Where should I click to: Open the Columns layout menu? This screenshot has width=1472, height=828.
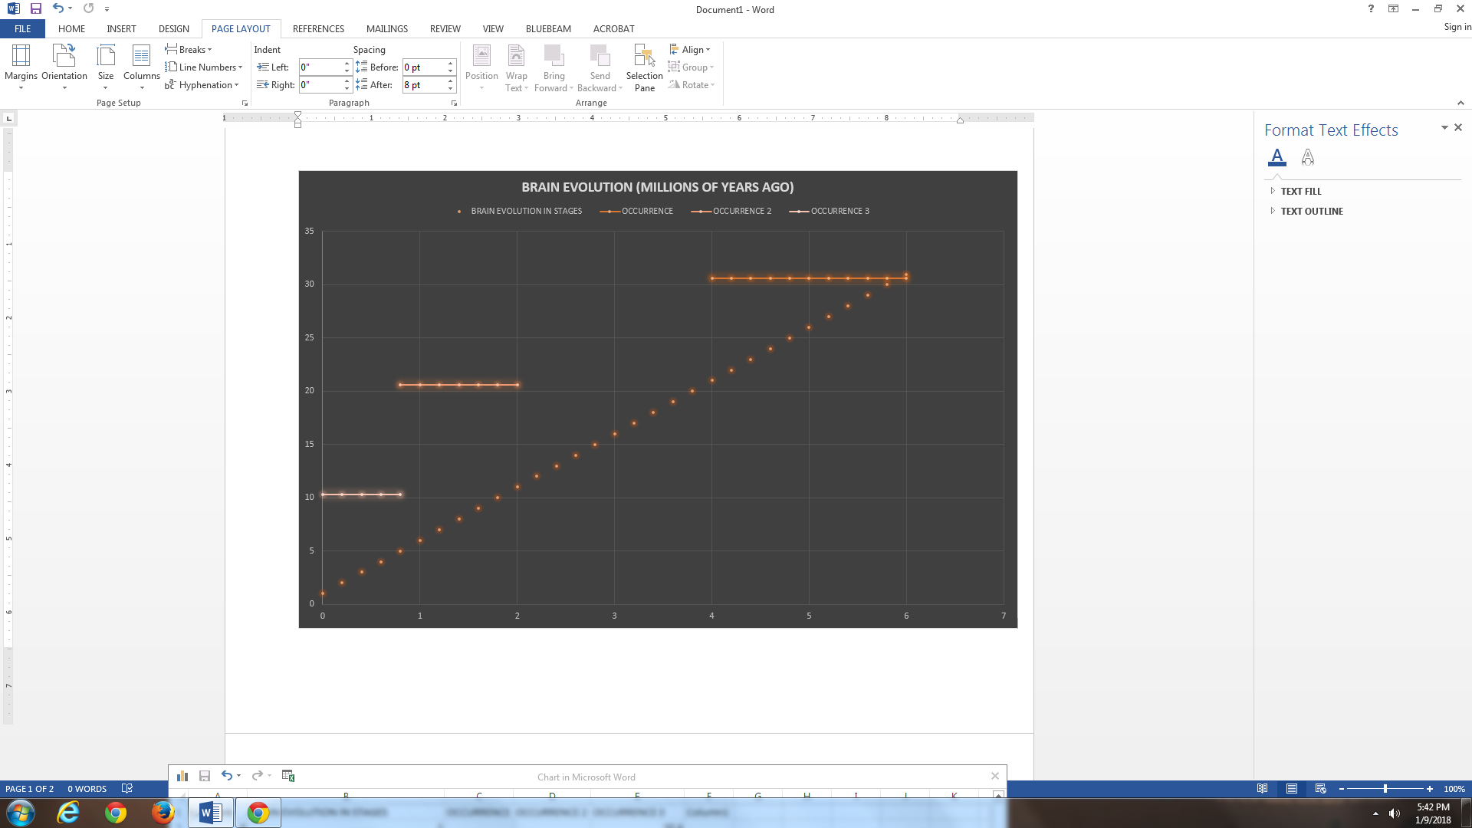coord(142,65)
